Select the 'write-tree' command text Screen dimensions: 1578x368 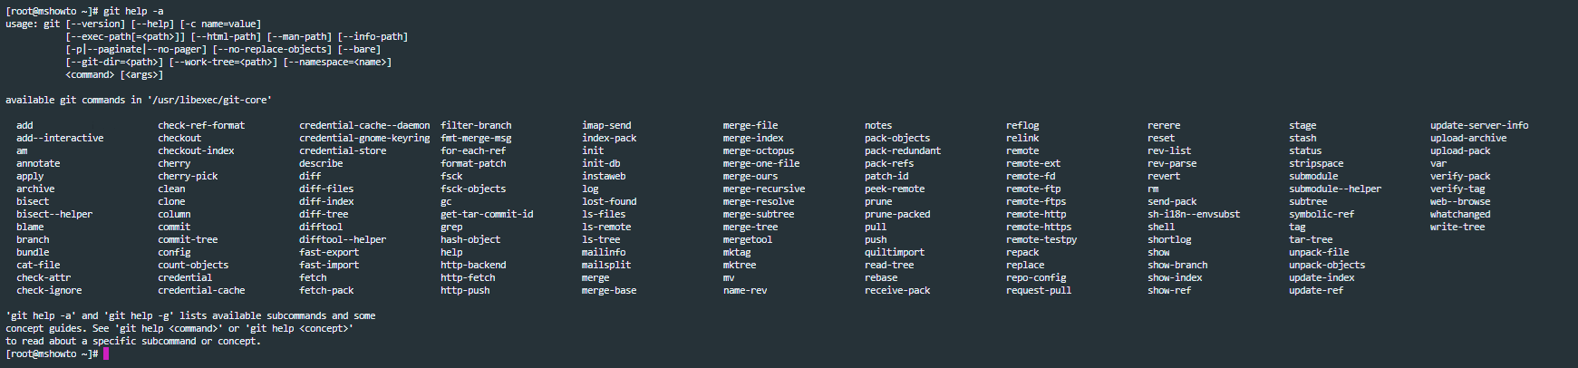pyautogui.click(x=1457, y=227)
